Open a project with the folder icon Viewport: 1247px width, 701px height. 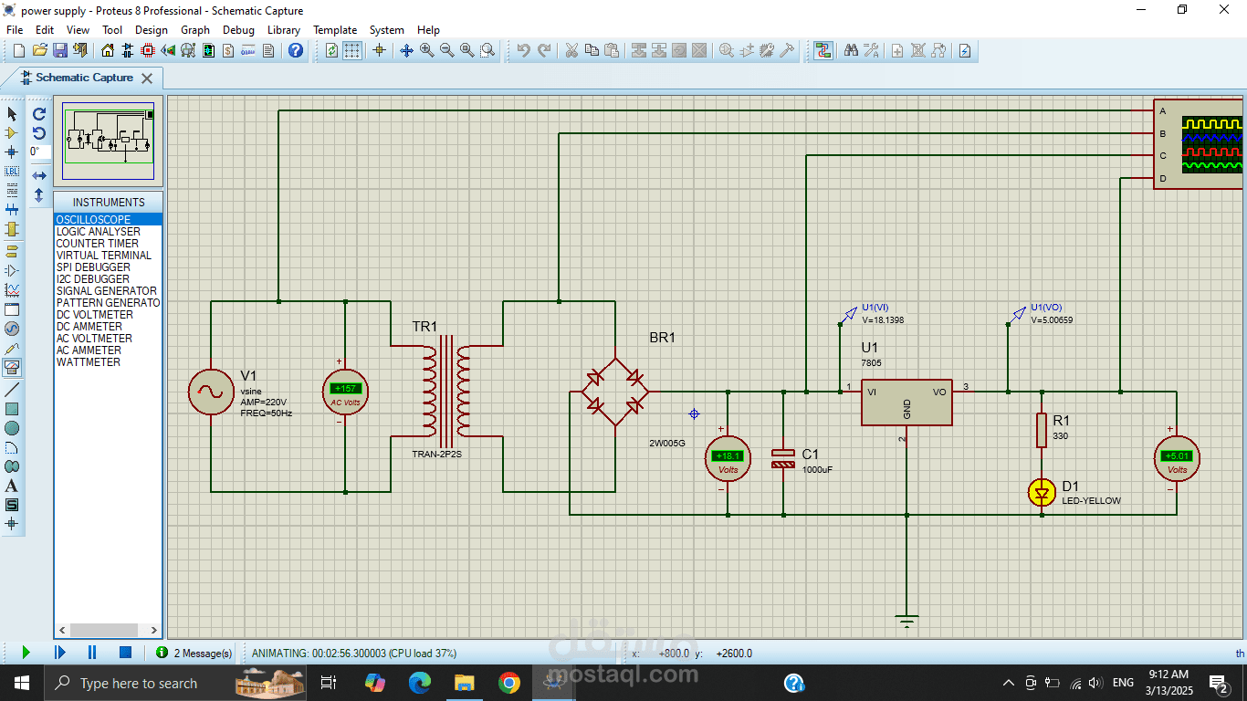coord(40,51)
